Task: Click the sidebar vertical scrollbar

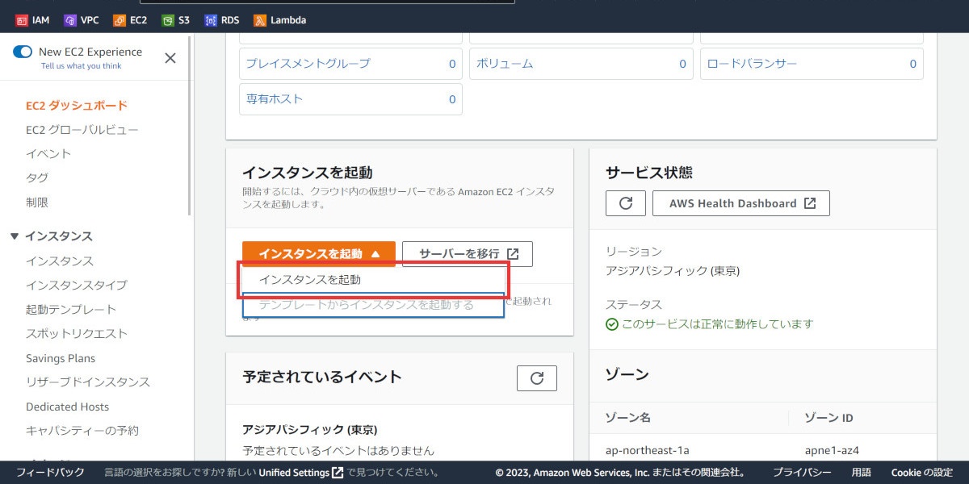Action: click(190, 125)
